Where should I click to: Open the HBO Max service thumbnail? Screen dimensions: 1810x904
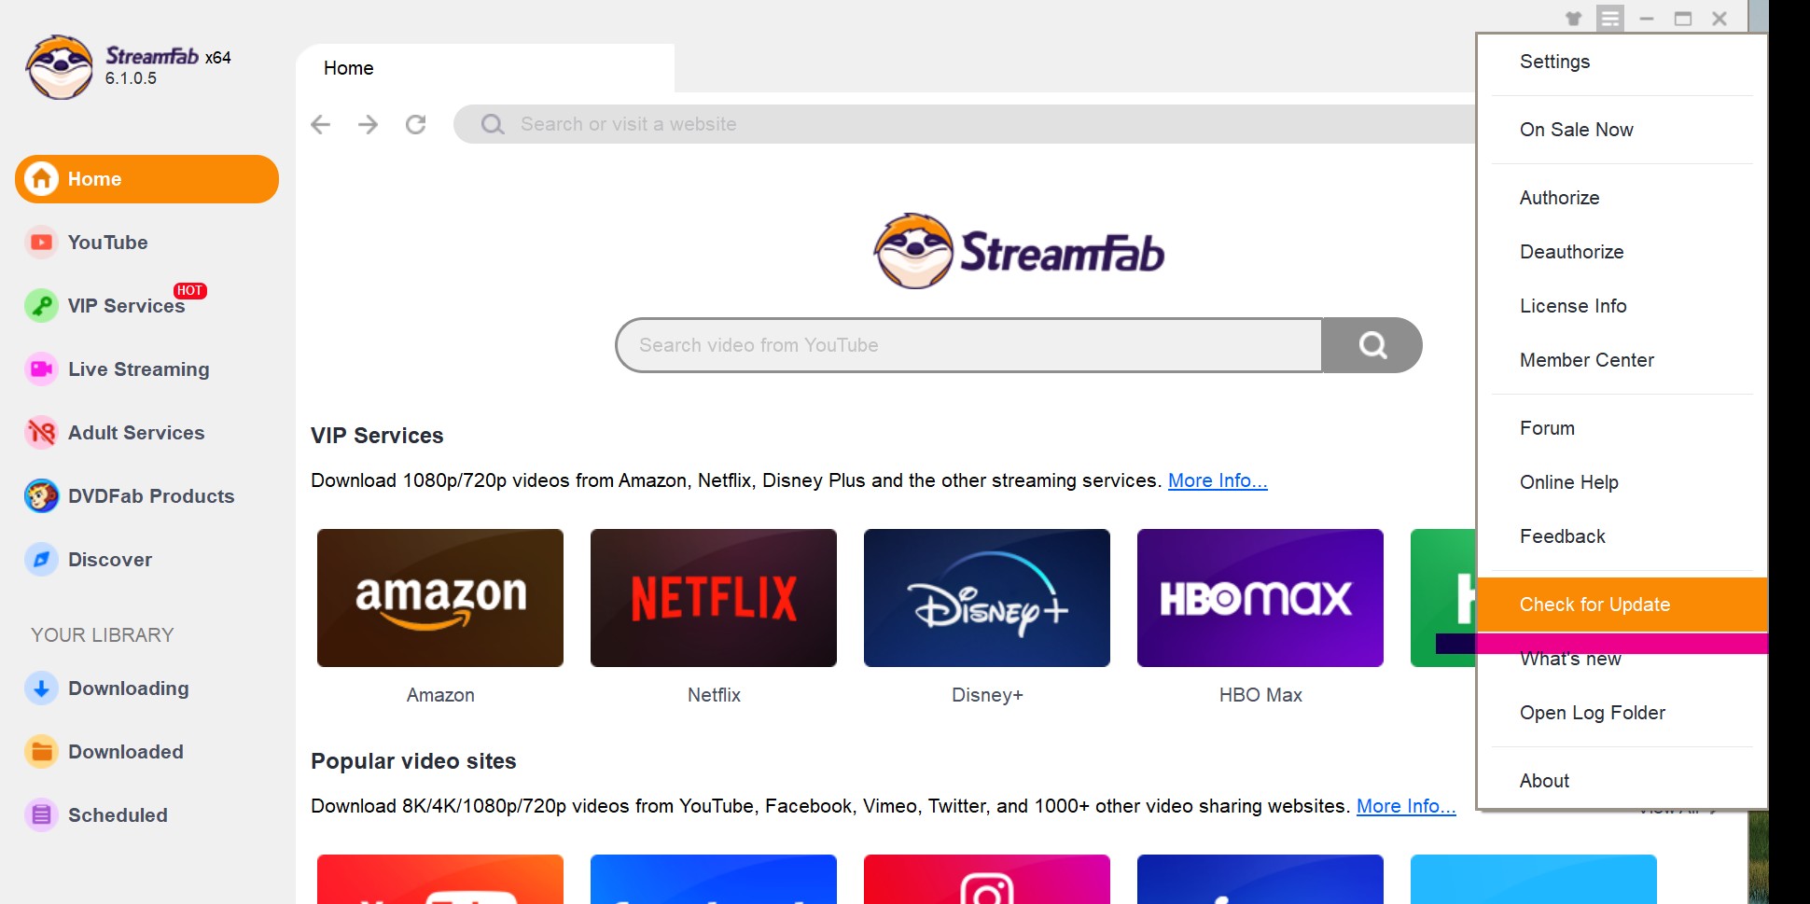coord(1260,598)
